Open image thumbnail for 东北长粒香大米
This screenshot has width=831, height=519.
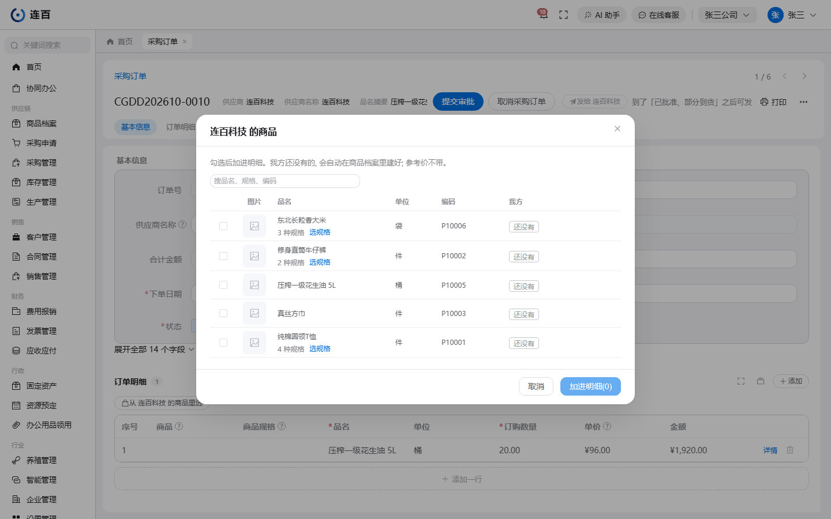(x=254, y=226)
